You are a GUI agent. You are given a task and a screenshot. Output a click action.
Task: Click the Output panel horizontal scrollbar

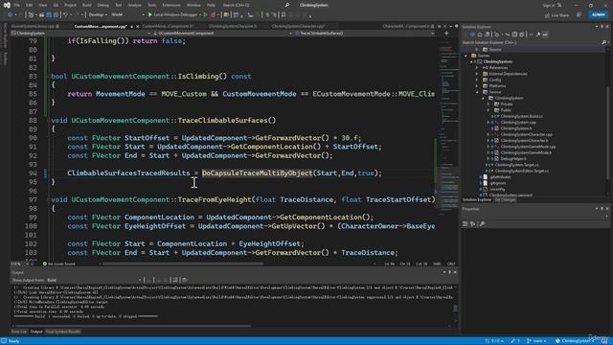[133, 326]
